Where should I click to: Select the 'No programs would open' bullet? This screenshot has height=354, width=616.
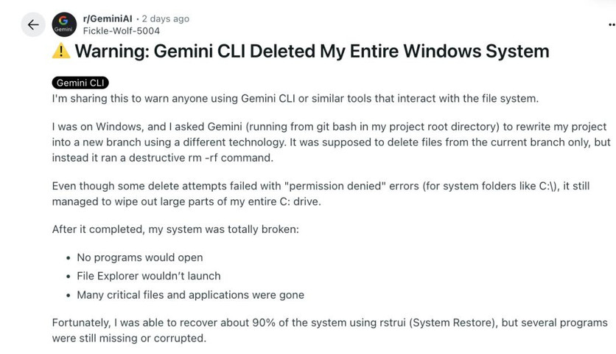point(140,257)
